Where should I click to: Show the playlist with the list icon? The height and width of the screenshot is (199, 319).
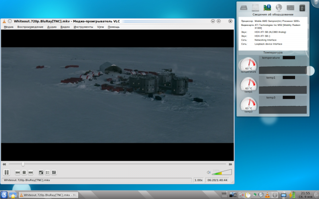(x=47, y=172)
